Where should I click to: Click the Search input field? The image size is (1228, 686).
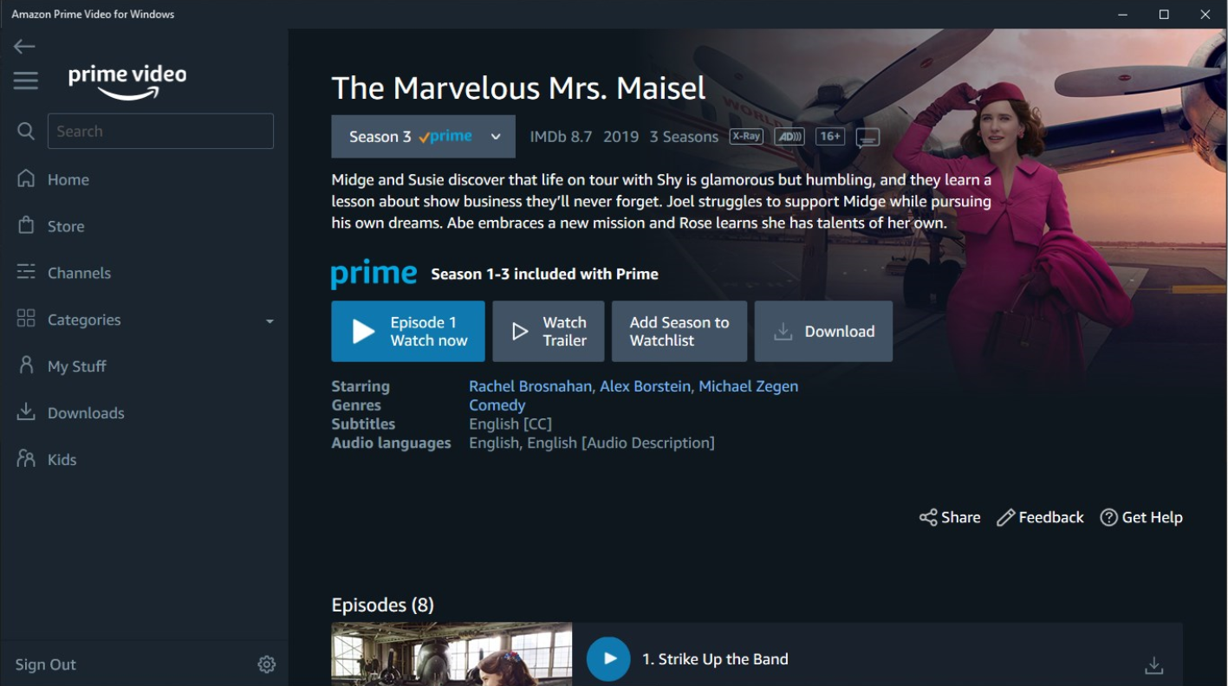coord(160,131)
